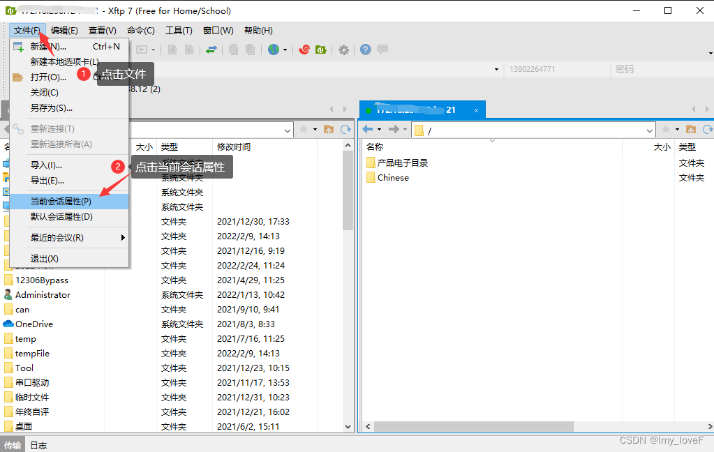This screenshot has width=714, height=452.
Task: Click local pane home folder icon
Action: pos(328,129)
